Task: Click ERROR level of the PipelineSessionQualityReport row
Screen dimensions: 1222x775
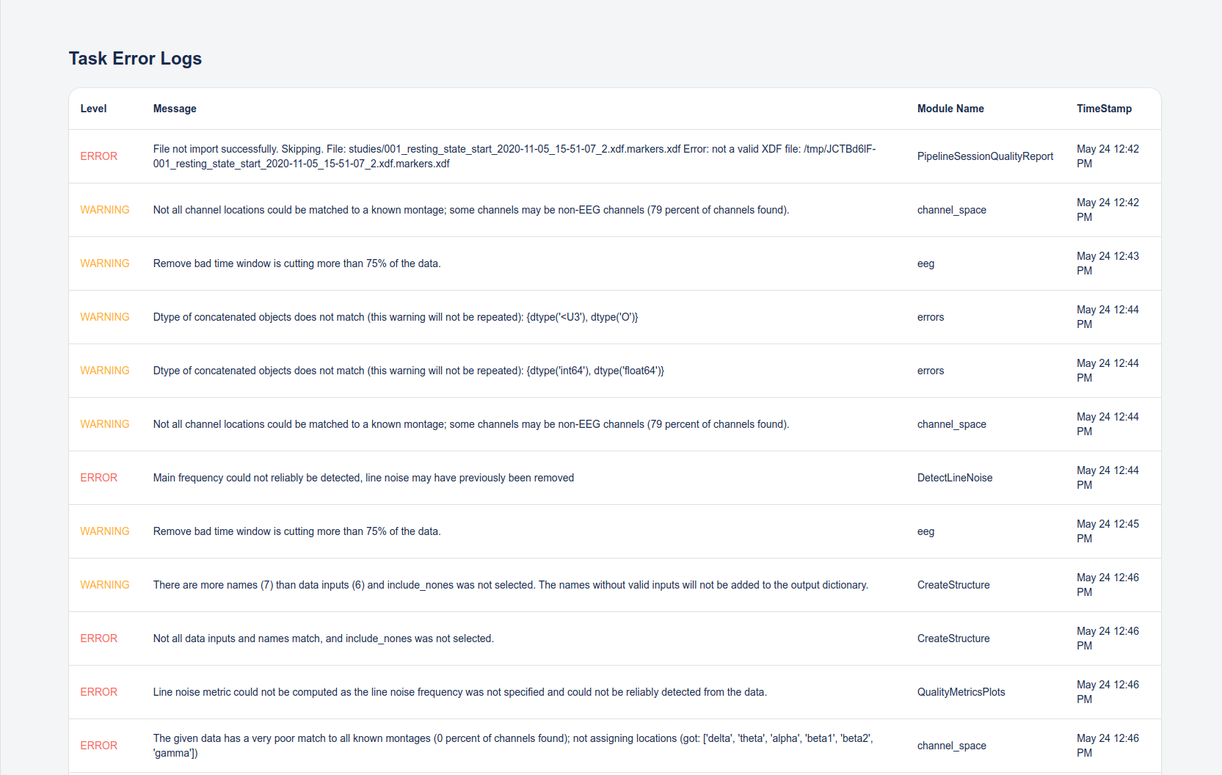Action: tap(99, 156)
